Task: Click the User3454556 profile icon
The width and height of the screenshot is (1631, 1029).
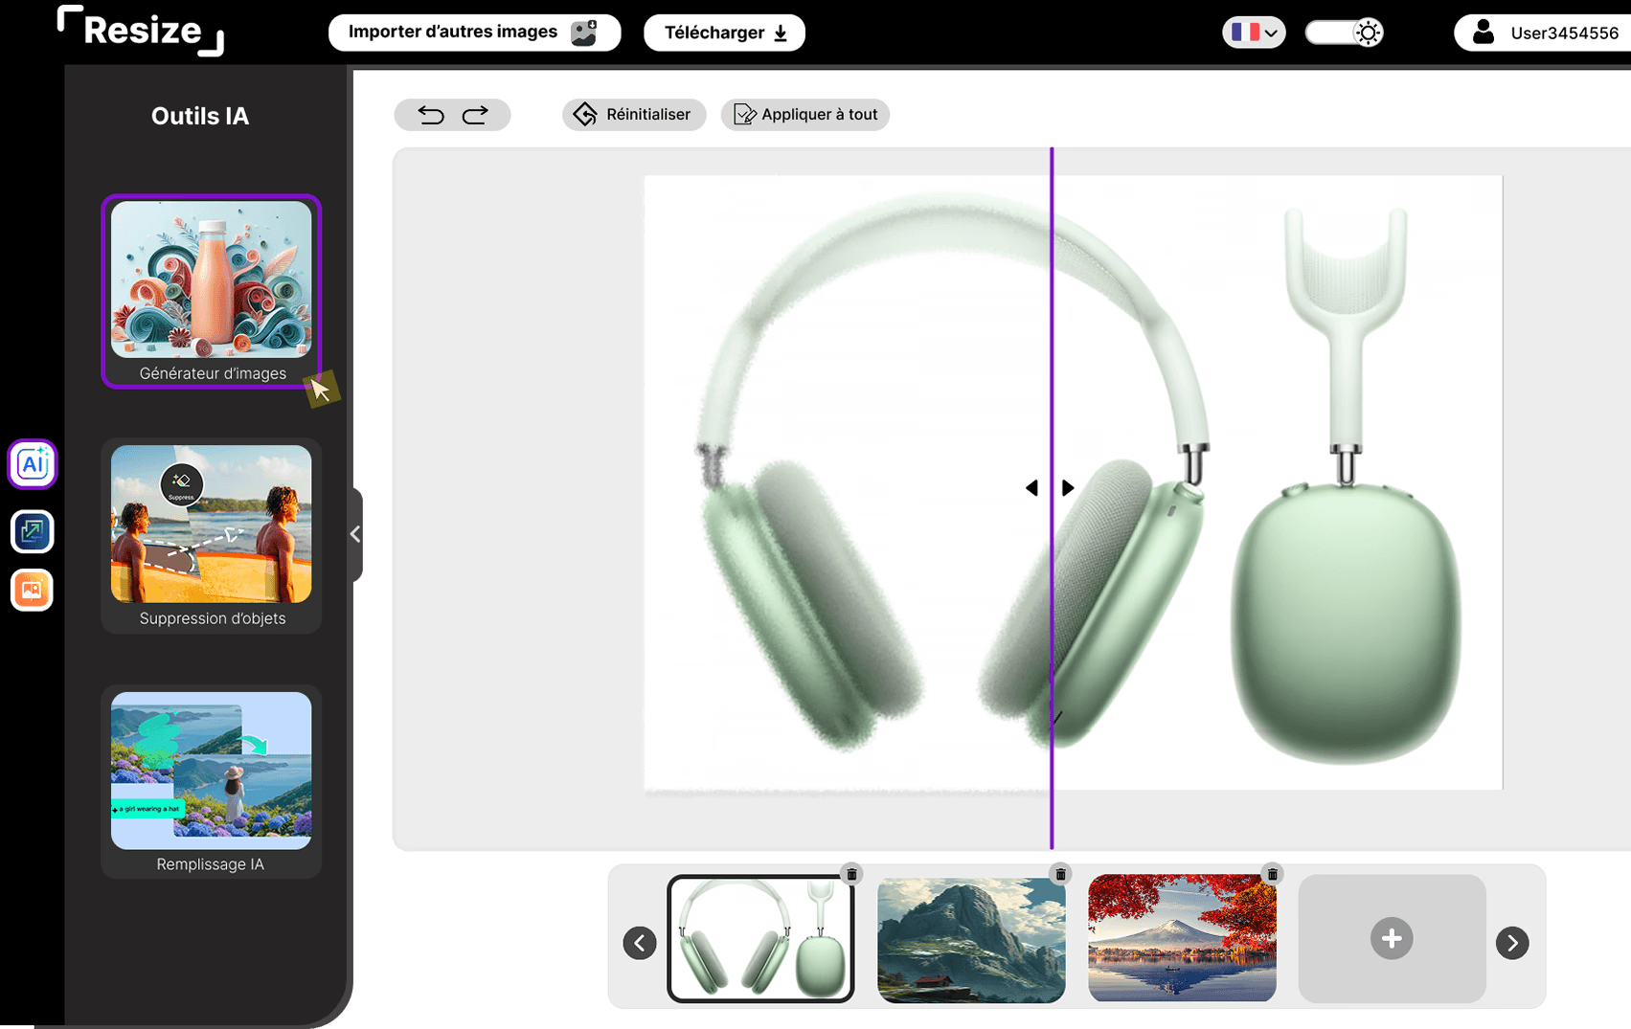Action: (1484, 32)
